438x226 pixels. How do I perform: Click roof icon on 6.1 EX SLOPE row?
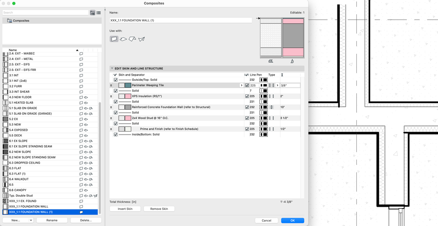(91, 141)
